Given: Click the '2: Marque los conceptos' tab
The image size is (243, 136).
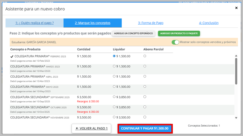Looking at the screenshot, I should 93,23.
